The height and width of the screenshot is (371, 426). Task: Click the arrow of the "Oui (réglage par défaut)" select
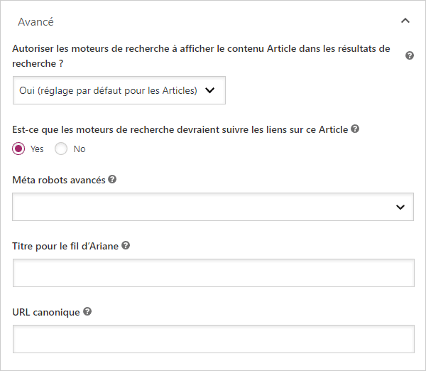[209, 90]
